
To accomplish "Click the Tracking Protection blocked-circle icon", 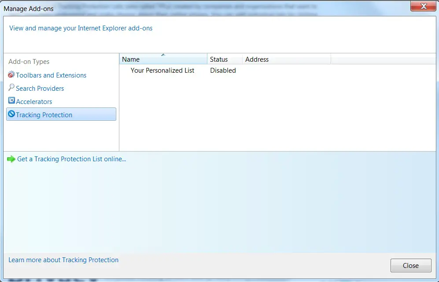I will (11, 114).
